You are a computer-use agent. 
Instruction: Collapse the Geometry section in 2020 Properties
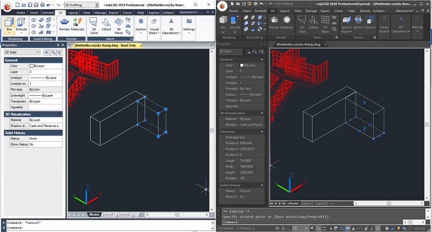coord(262,132)
